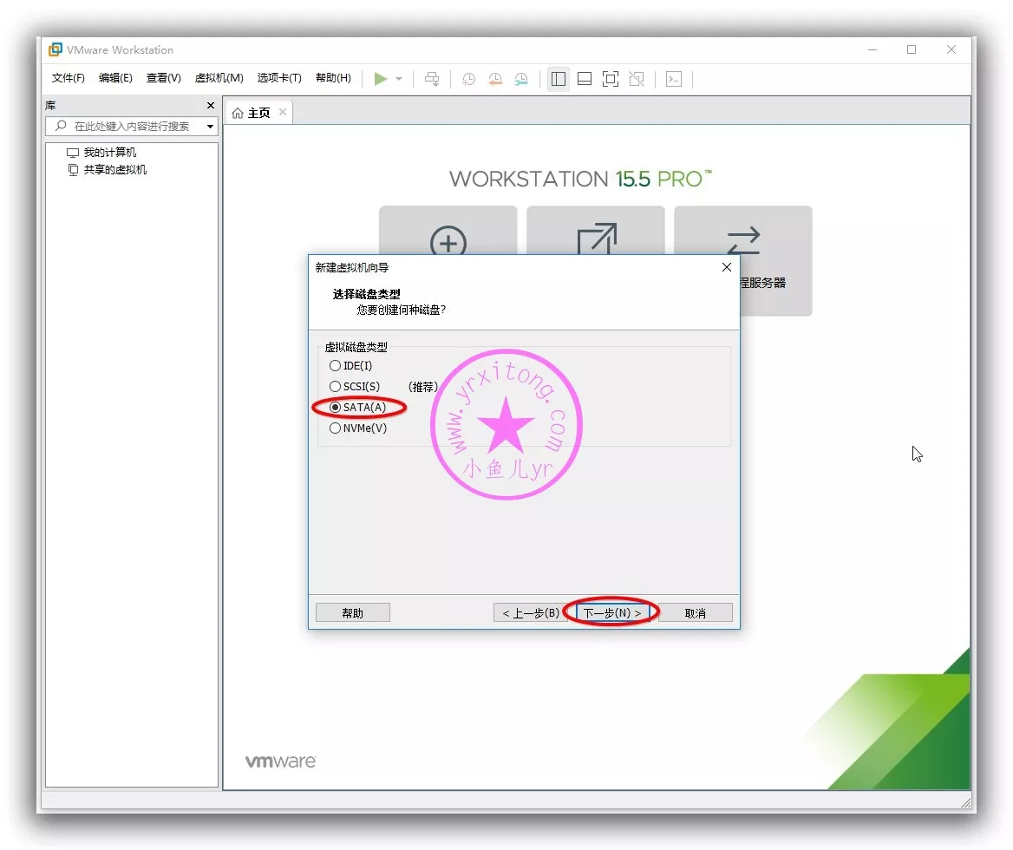Image resolution: width=1013 pixels, height=850 pixels.
Task: Click the green power on play icon
Action: tap(380, 79)
